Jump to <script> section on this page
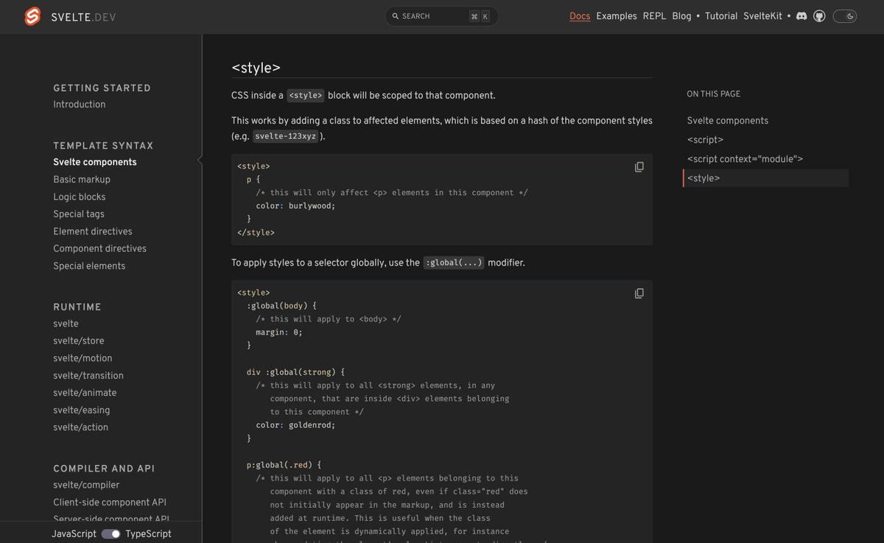Screen dimensions: 884x543 705,140
